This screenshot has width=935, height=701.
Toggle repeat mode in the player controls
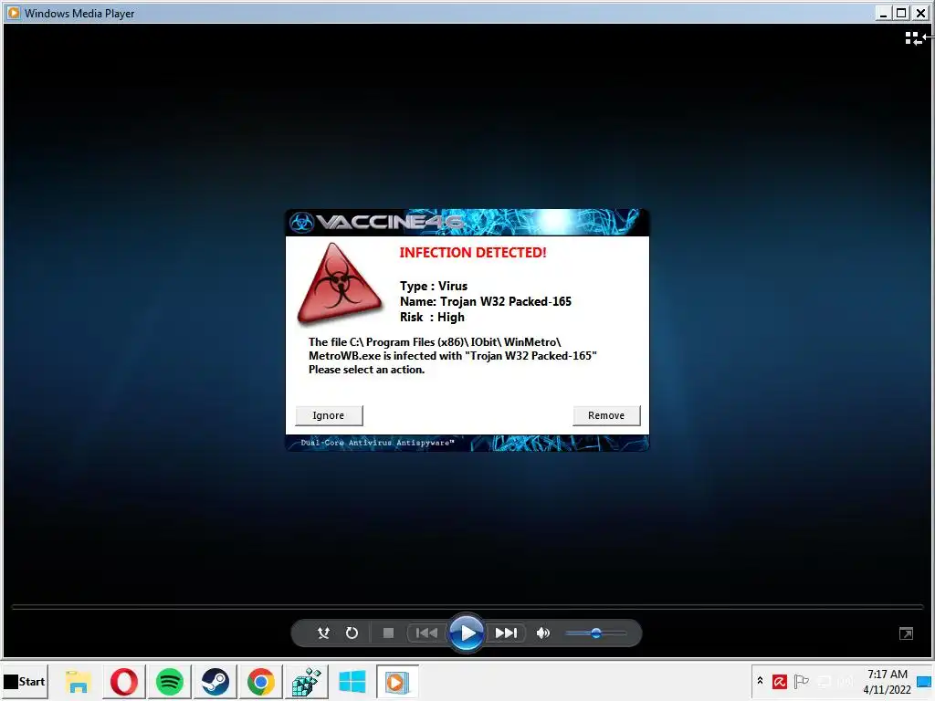coord(352,633)
